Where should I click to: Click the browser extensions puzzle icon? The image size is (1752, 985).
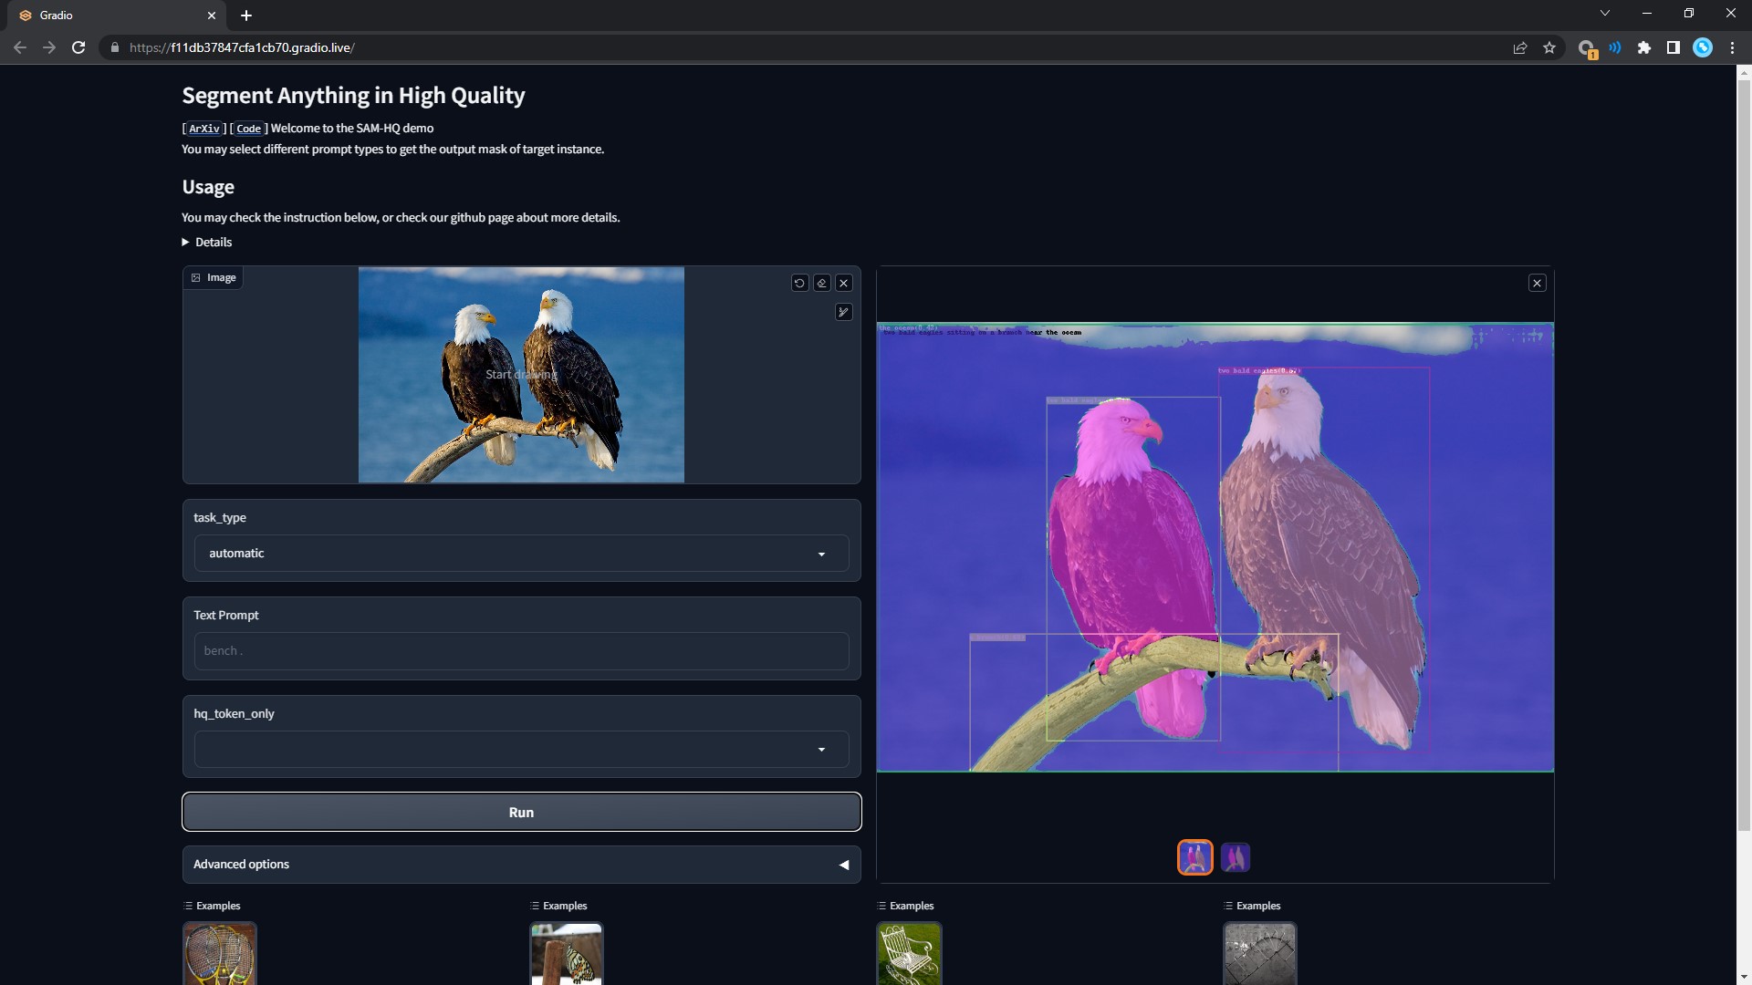click(1643, 48)
